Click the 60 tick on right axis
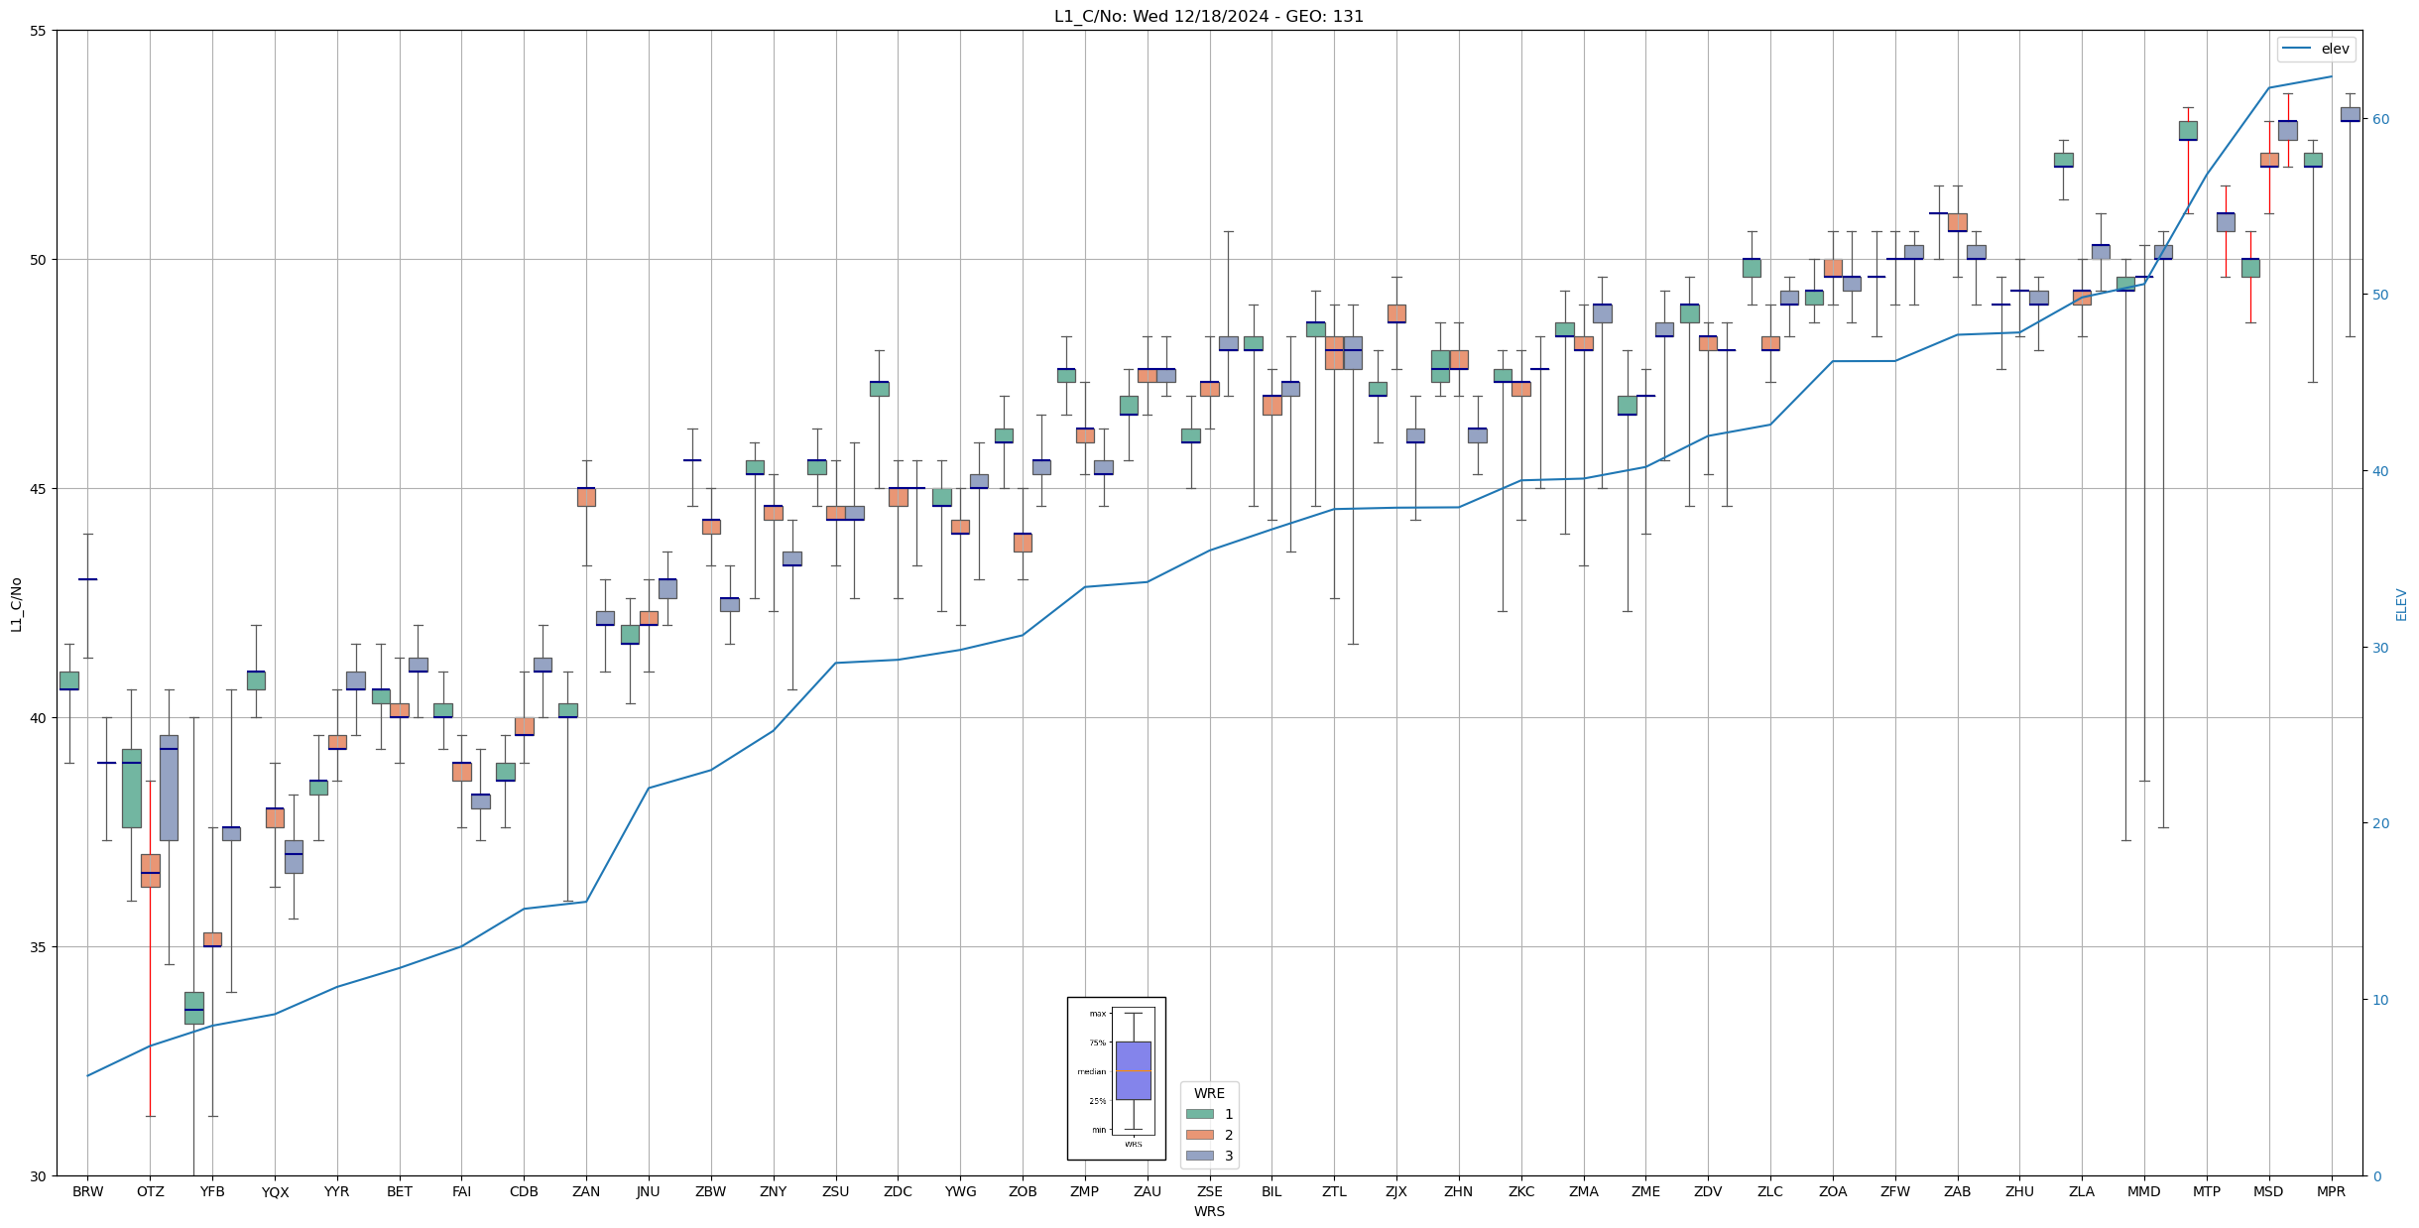The image size is (2419, 1228). coord(2379,119)
